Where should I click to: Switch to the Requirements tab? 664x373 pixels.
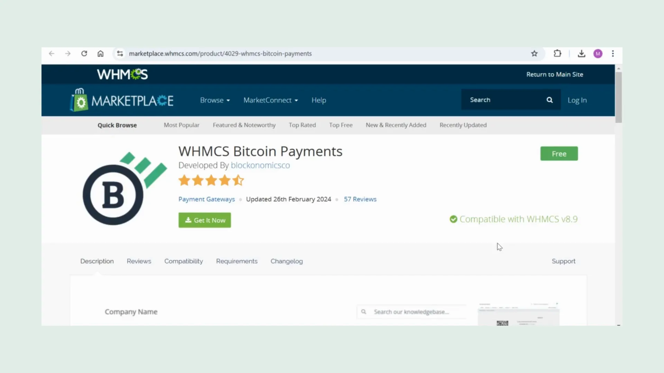coord(237,261)
